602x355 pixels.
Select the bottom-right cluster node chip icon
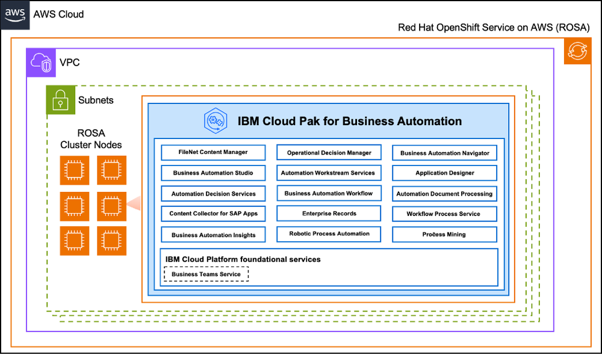[111, 241]
